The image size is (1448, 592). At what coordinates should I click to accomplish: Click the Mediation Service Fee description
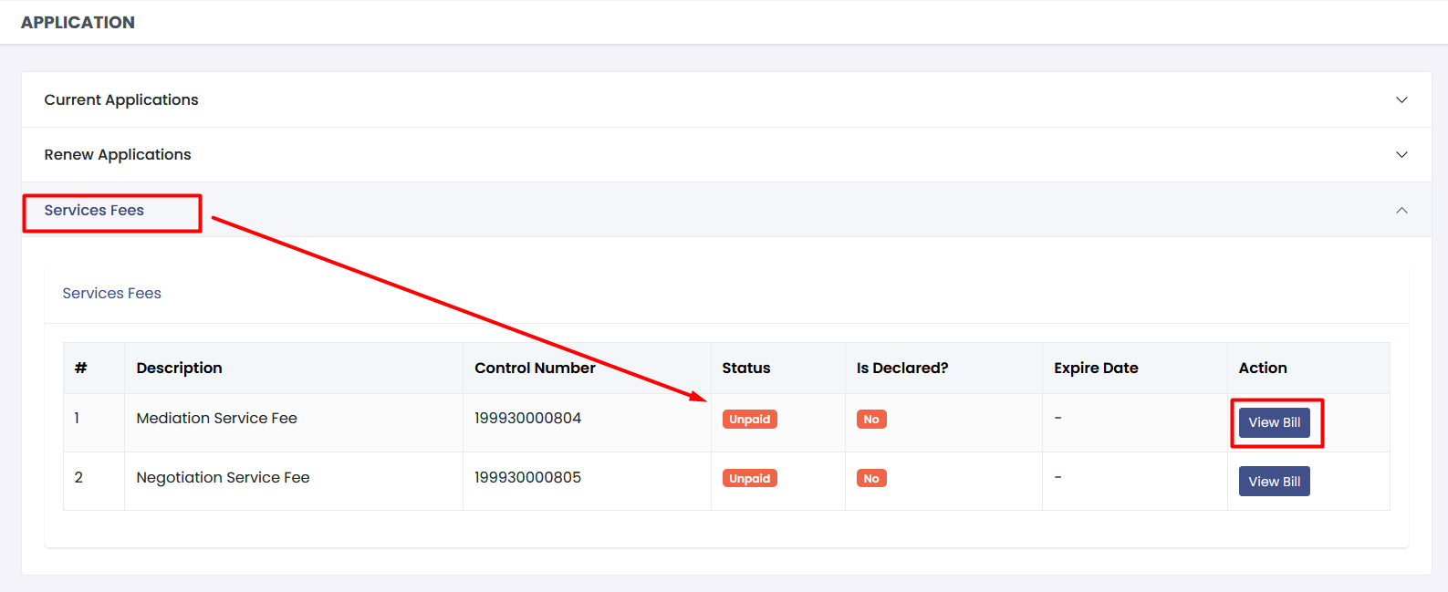click(217, 418)
